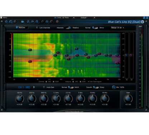Toggle the Analysis MID checkbox
This screenshot has height=135, width=149.
[x=73, y=82]
